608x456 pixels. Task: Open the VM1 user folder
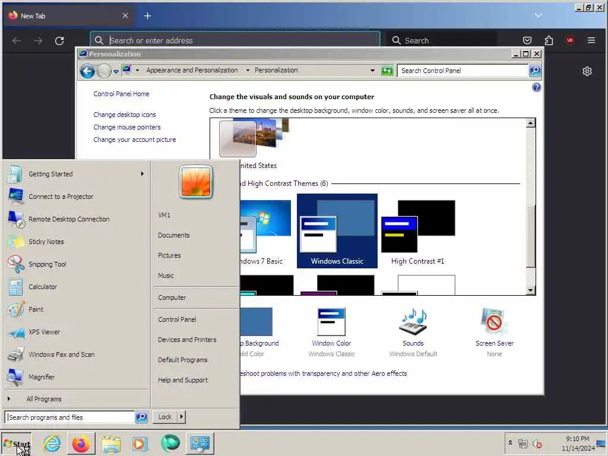click(164, 215)
